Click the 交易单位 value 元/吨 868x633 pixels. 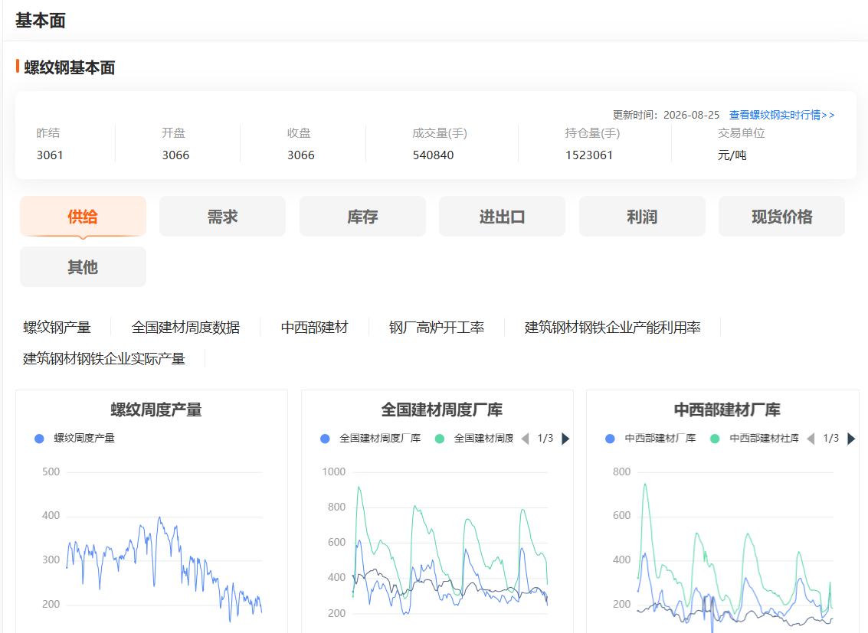tap(732, 155)
